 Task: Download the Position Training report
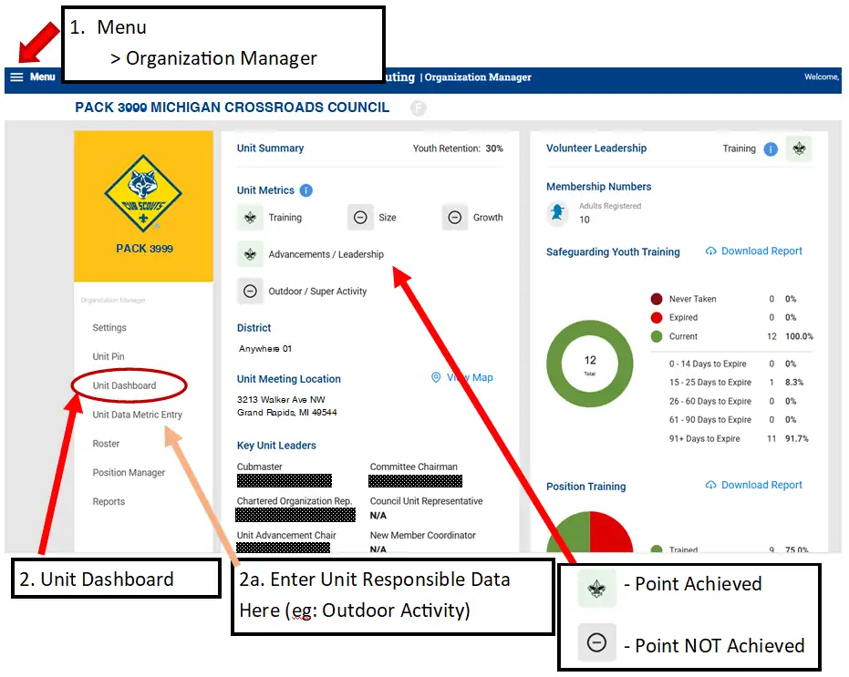tap(753, 485)
